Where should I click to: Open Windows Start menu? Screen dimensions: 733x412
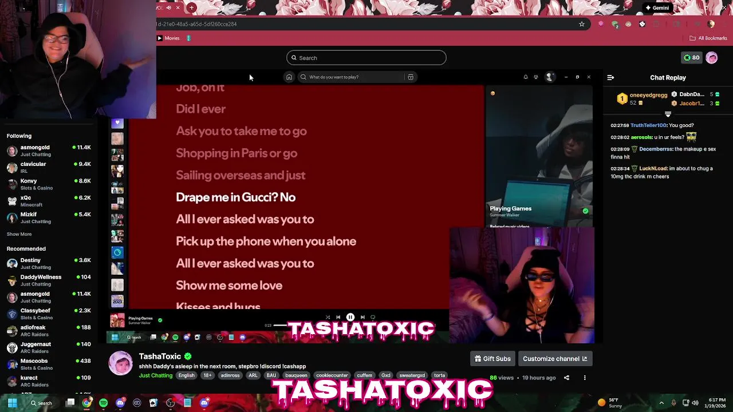tap(12, 403)
